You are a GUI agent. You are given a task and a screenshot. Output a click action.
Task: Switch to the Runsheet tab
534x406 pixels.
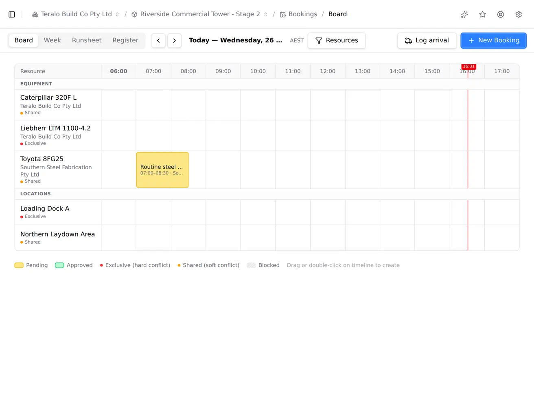click(87, 40)
